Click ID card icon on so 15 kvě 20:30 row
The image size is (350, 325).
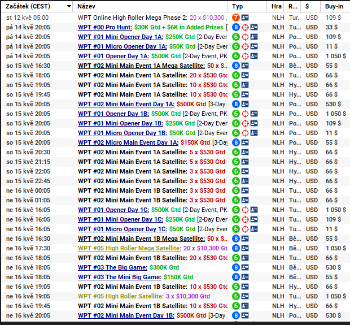(245, 152)
